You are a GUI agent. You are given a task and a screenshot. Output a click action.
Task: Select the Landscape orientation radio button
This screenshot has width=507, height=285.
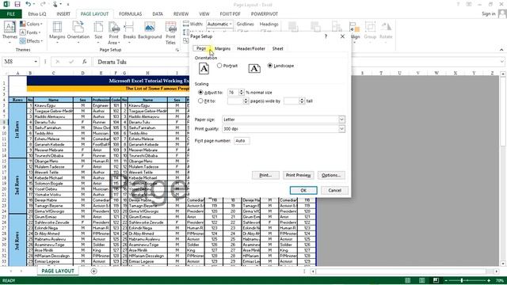pos(270,66)
